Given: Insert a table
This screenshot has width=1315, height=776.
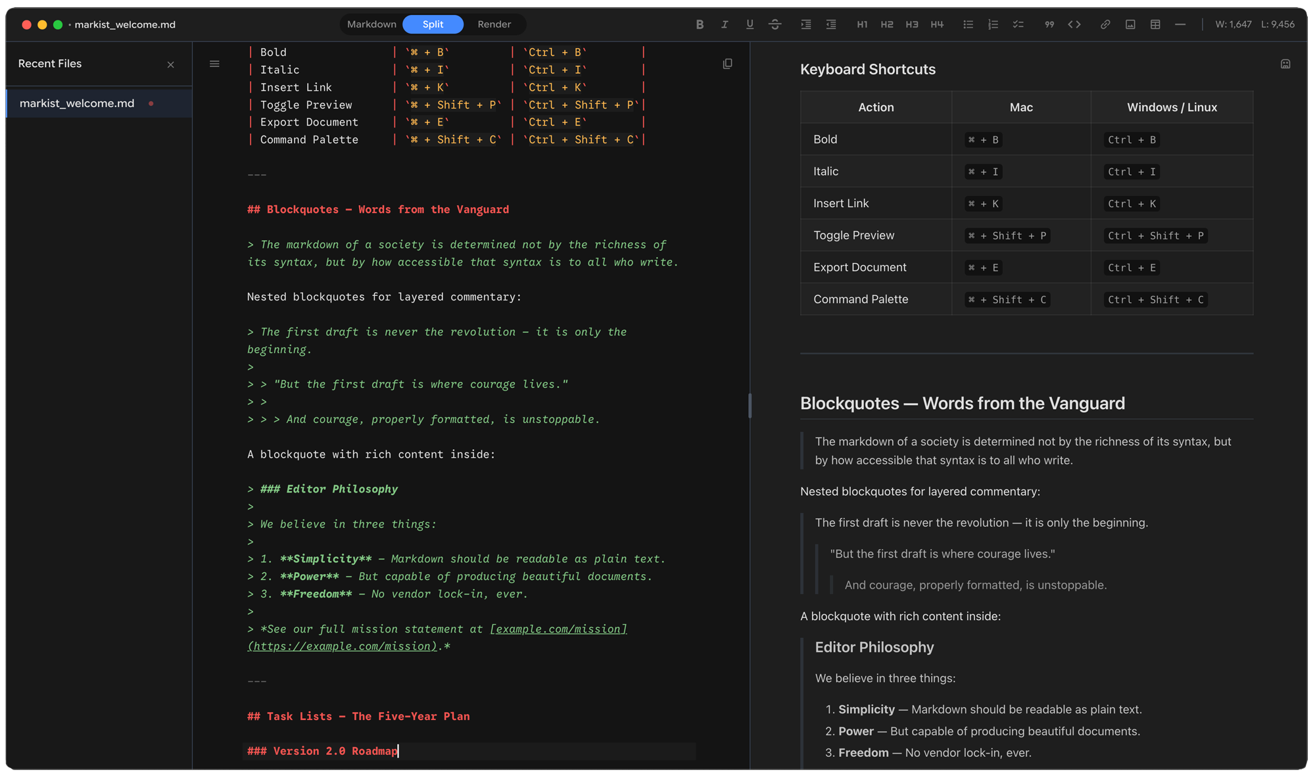Looking at the screenshot, I should (x=1155, y=24).
